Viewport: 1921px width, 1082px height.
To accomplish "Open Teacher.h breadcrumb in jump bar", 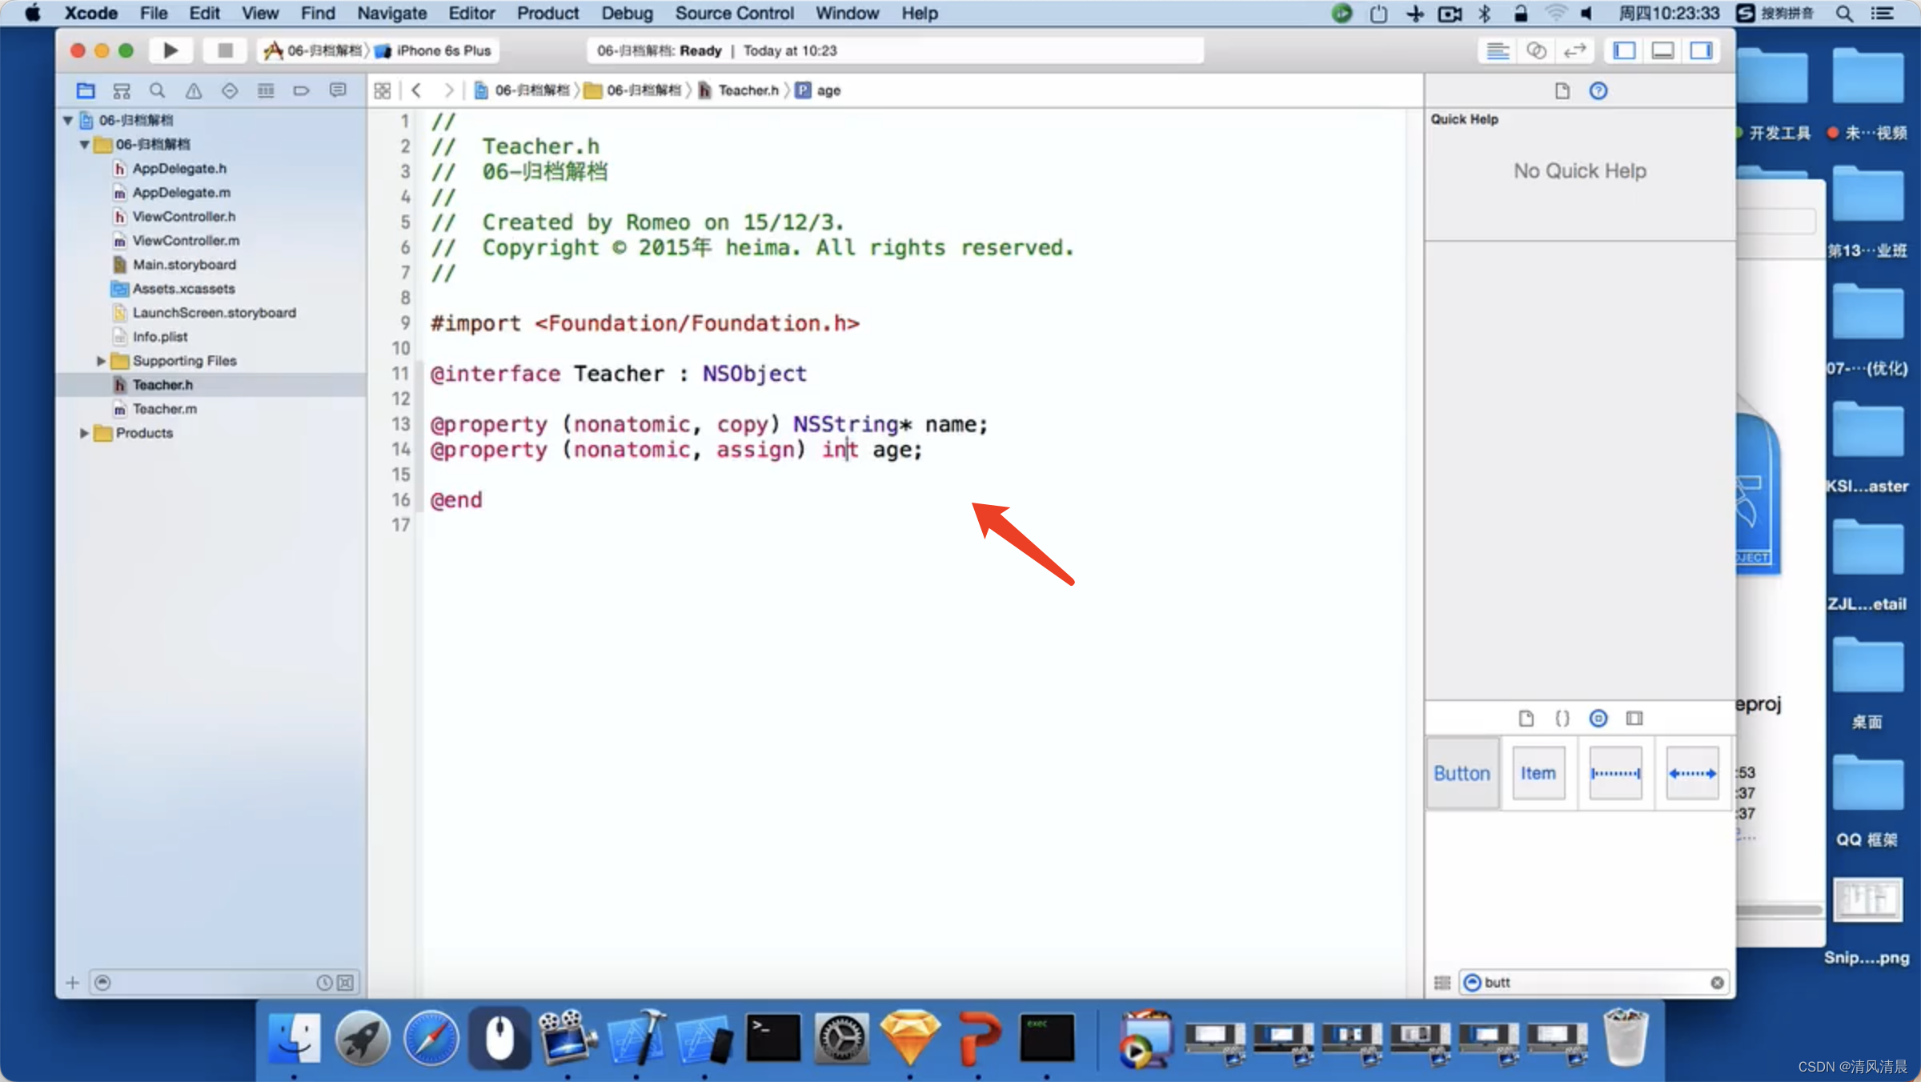I will coord(739,90).
